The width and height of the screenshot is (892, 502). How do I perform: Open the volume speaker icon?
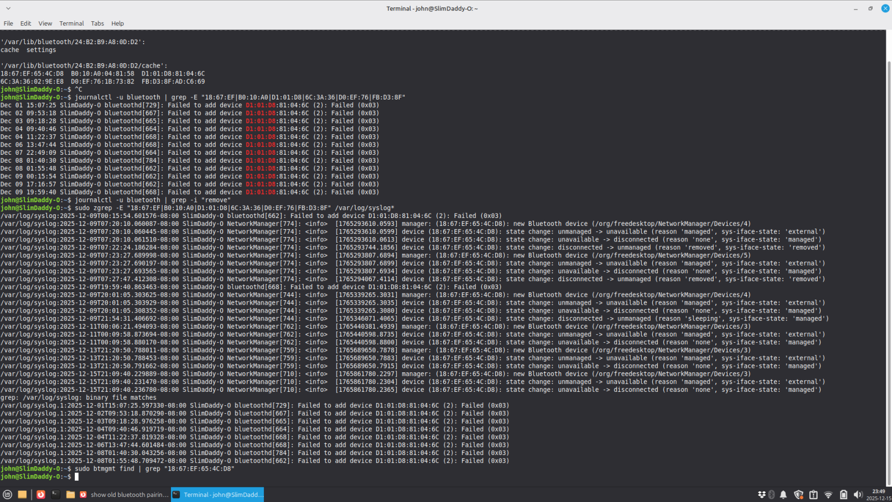click(x=858, y=494)
